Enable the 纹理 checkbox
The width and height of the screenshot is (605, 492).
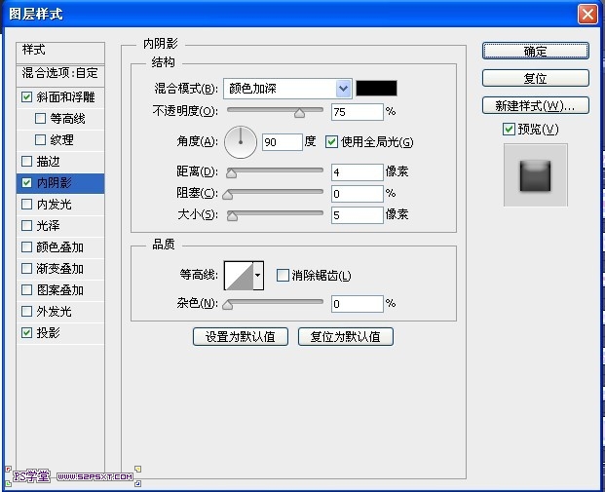point(40,139)
